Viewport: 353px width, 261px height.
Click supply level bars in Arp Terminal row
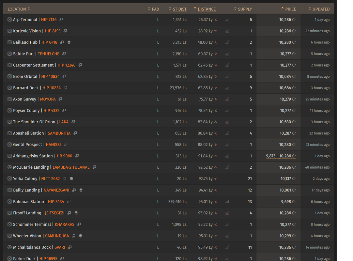(x=227, y=20)
